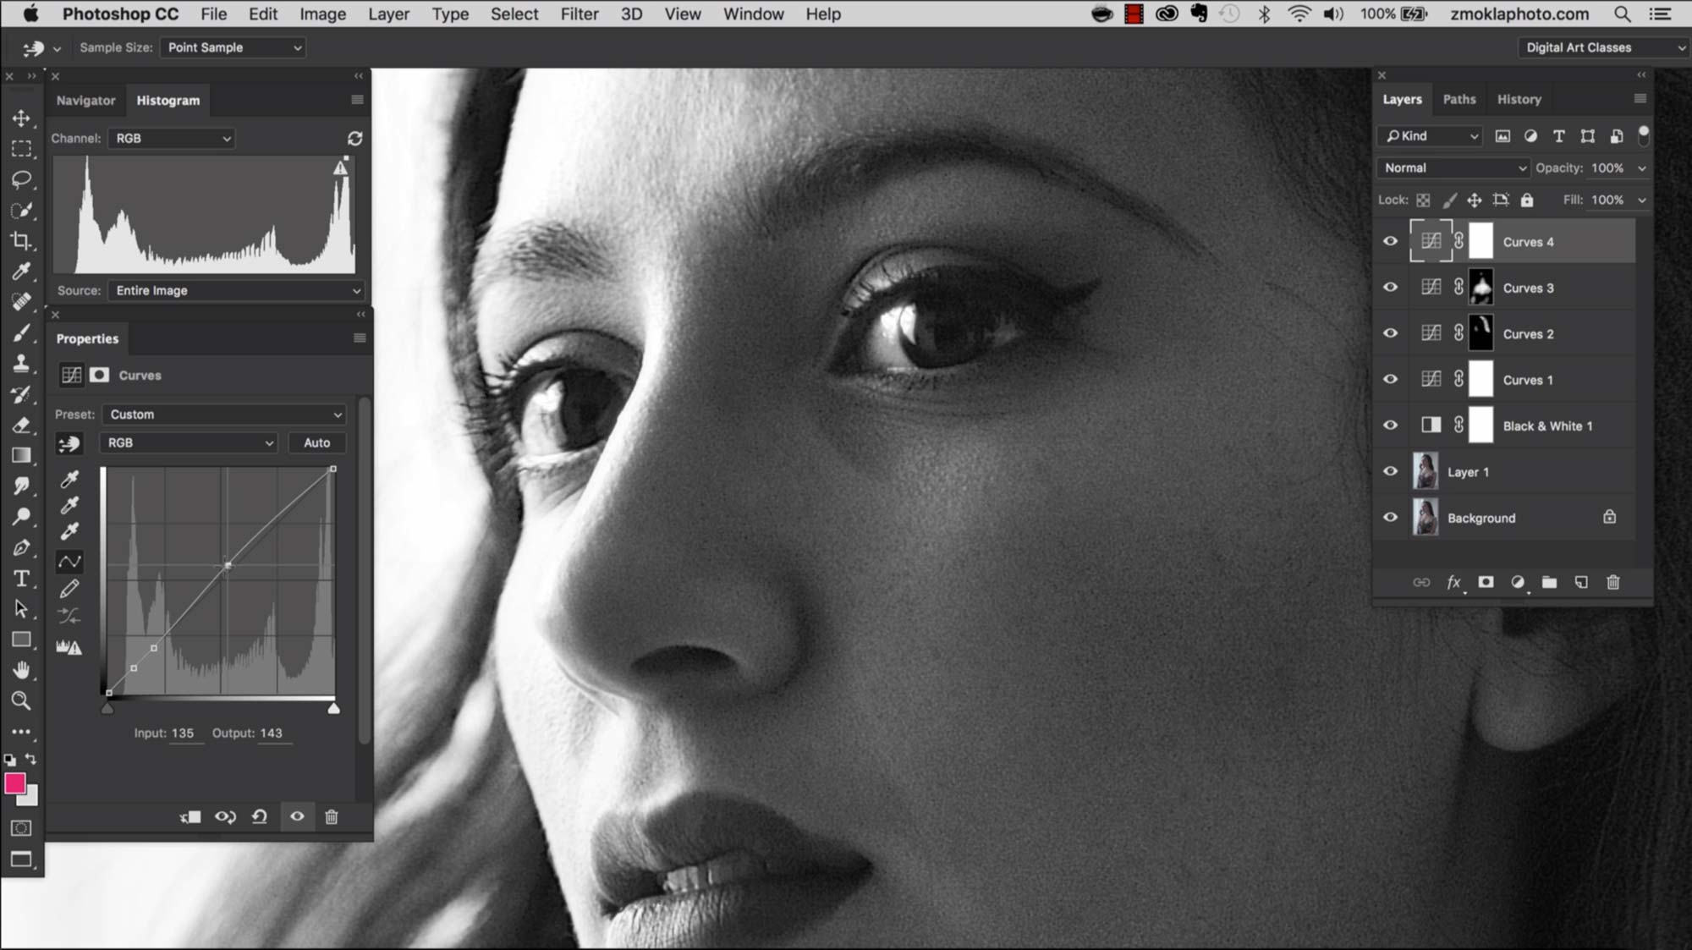Open the Layers panel options menu

coord(1640,99)
